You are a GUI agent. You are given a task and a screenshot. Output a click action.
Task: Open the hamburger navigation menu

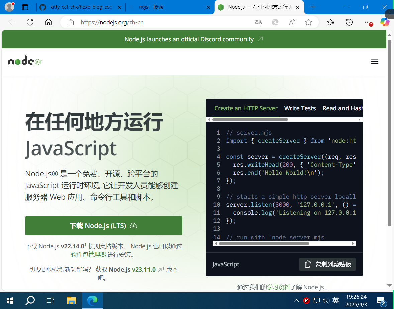374,61
